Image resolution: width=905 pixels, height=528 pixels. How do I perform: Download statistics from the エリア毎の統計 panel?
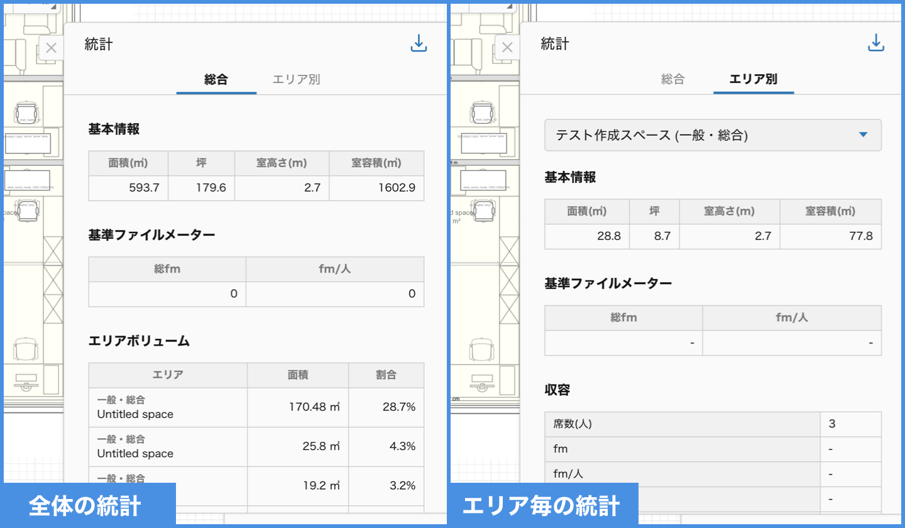pyautogui.click(x=875, y=43)
